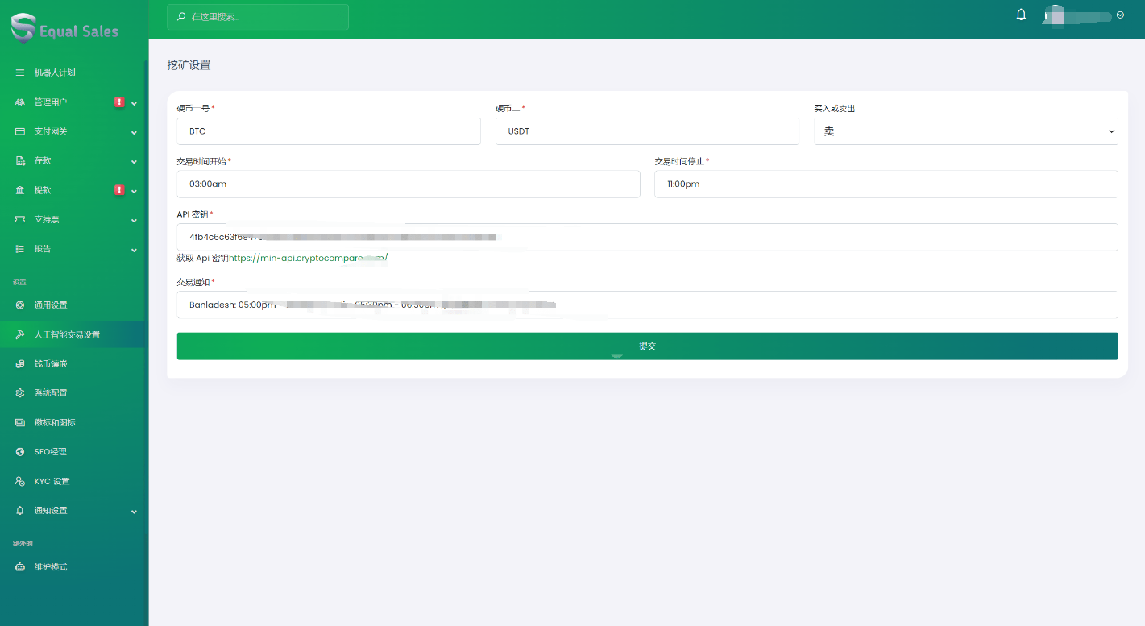Click the 通知设置 bell icon in sidebar
Image resolution: width=1145 pixels, height=626 pixels.
tap(20, 511)
